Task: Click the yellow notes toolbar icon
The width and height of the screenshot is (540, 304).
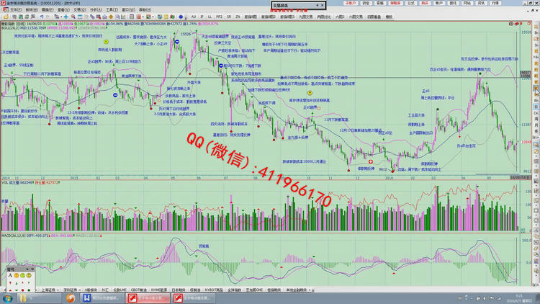Action: pyautogui.click(x=166, y=17)
